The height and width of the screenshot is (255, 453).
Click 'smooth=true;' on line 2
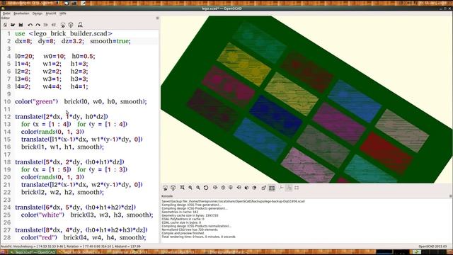(110, 41)
